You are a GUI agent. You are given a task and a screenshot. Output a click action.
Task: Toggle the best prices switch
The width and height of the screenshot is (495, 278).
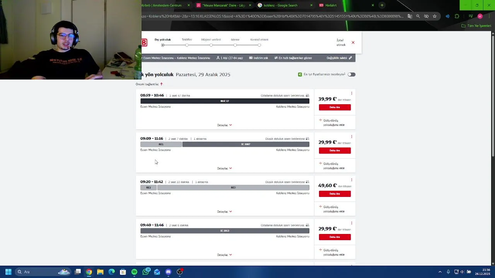coord(351,75)
